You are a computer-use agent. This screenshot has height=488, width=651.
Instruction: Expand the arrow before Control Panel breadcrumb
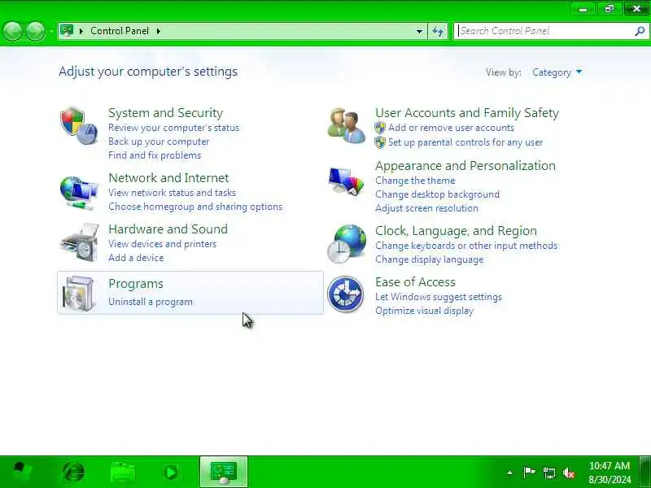click(81, 31)
